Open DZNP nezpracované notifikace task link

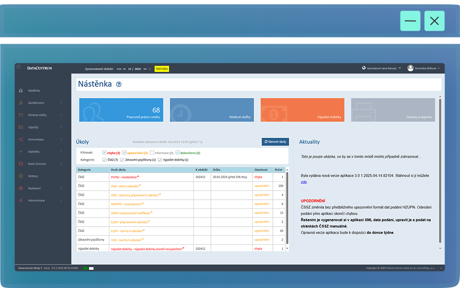click(130, 213)
